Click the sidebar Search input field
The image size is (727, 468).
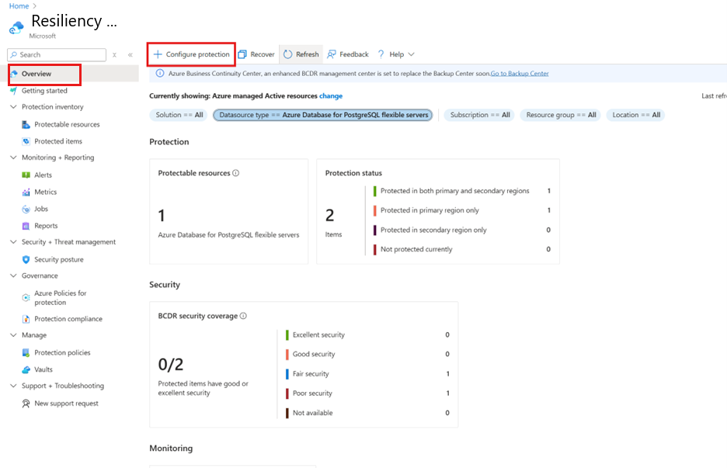coord(57,54)
